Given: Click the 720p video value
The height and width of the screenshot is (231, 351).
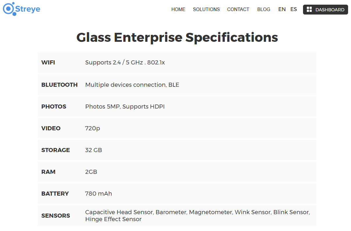Looking at the screenshot, I should [x=92, y=128].
